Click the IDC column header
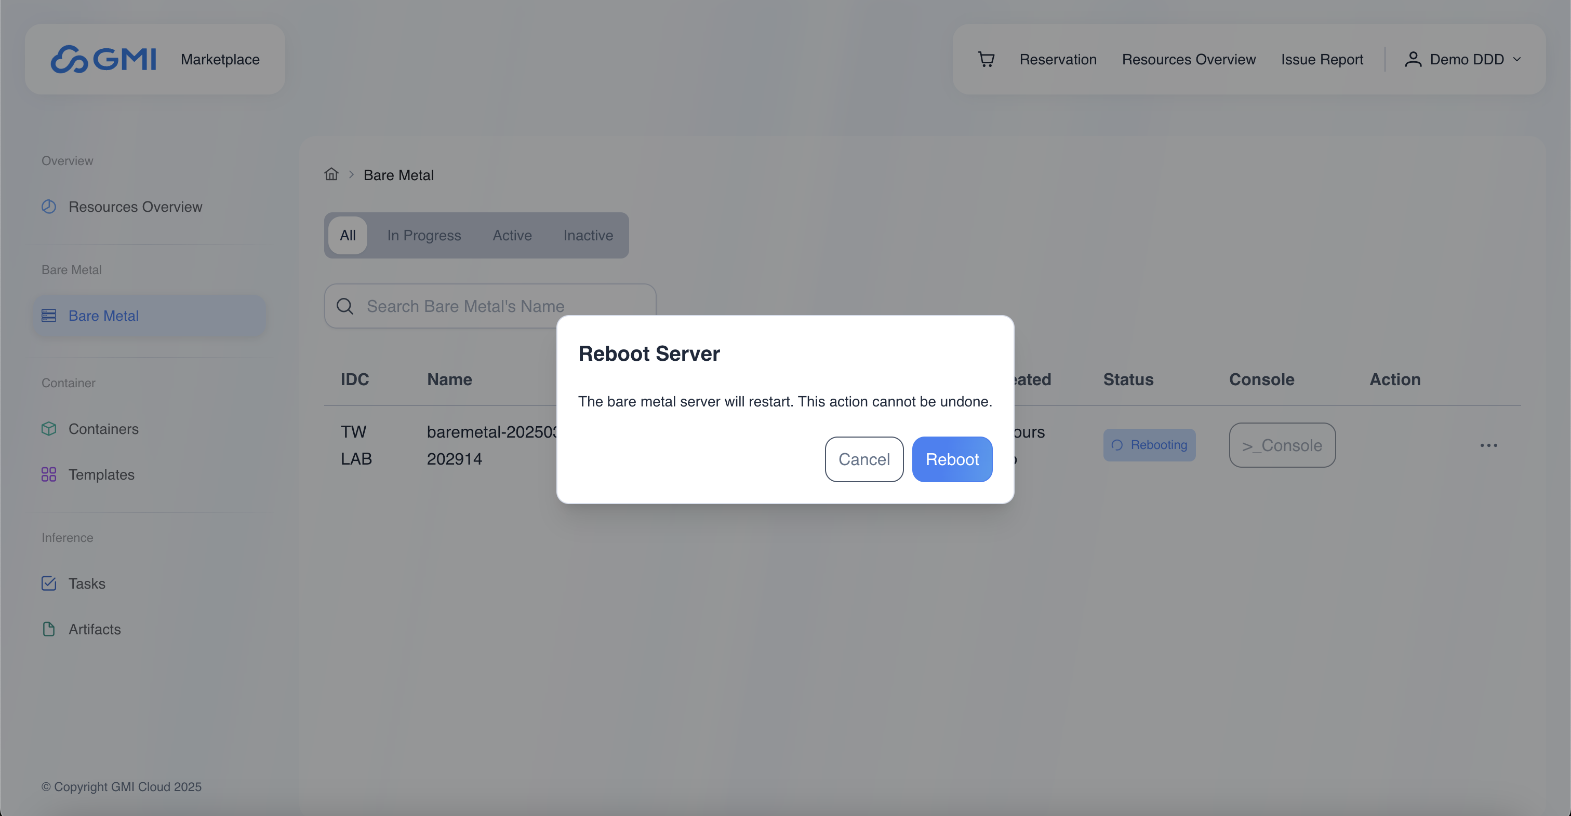Screen dimensions: 1571x816 354,379
